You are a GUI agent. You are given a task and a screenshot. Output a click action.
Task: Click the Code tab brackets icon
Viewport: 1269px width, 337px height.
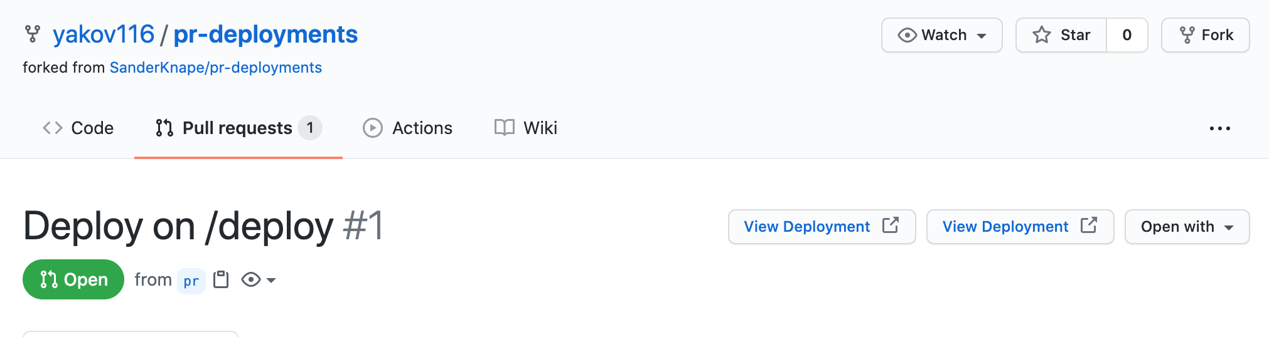coord(53,128)
